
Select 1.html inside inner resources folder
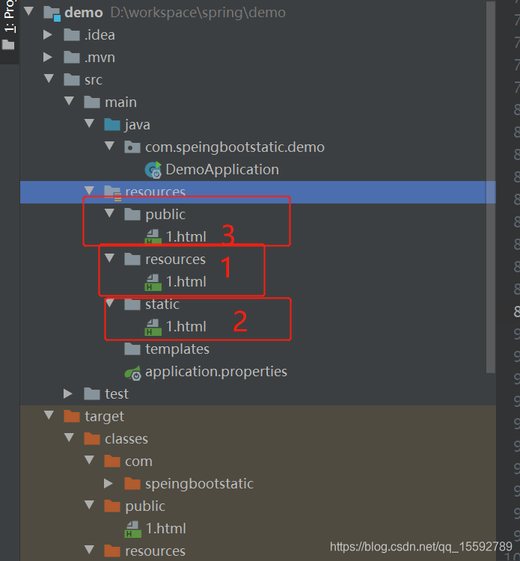pyautogui.click(x=186, y=282)
